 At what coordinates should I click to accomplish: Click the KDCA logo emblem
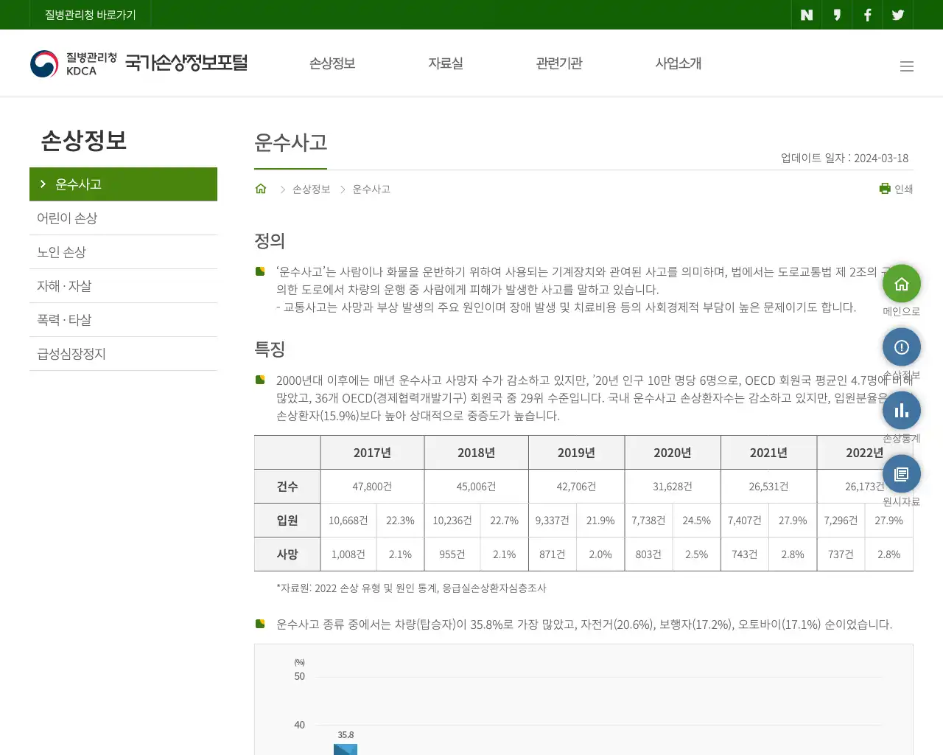coord(44,63)
